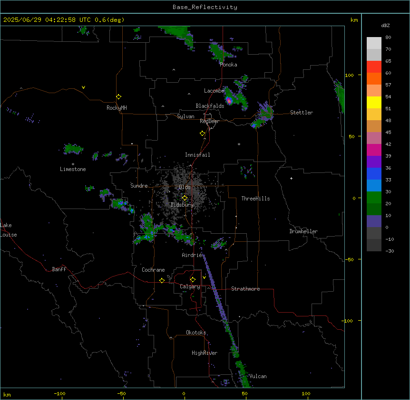Select the bright orange swatch below red in legend
Viewport: 410px width, 400px height.
pos(374,78)
